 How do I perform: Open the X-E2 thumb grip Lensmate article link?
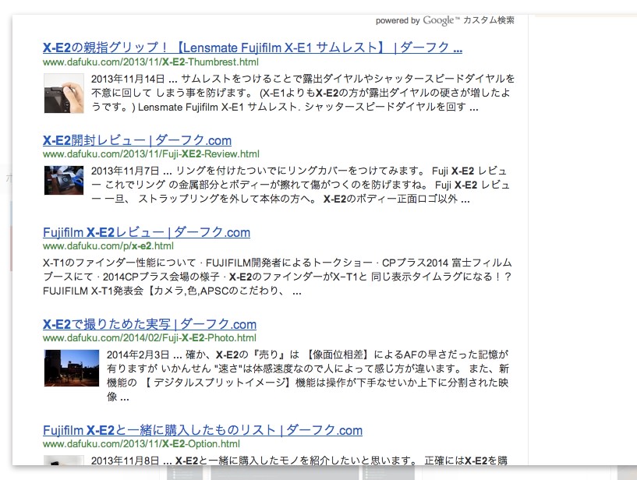click(253, 48)
